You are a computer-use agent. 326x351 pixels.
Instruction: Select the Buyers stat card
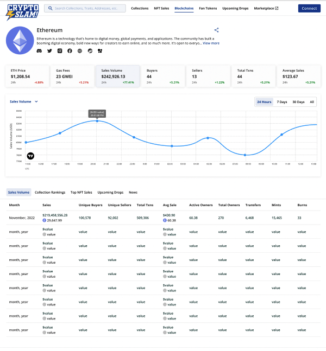click(163, 76)
